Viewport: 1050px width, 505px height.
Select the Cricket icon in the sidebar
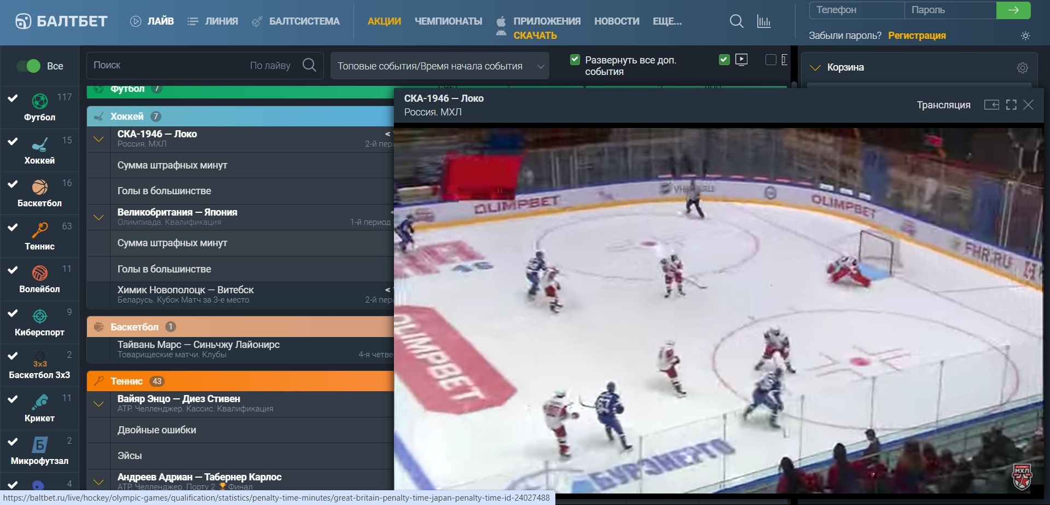[x=39, y=402]
